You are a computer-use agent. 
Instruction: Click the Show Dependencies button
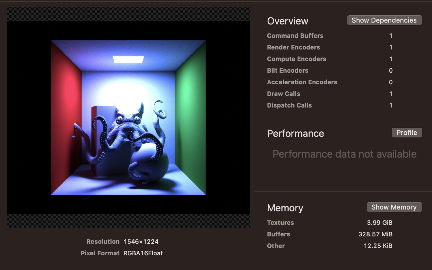point(384,20)
